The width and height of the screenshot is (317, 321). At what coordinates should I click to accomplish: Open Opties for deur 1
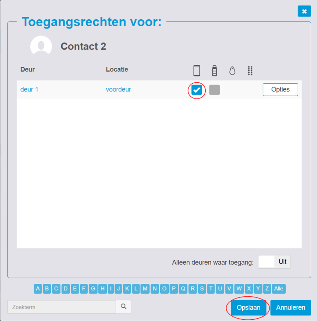click(x=280, y=89)
